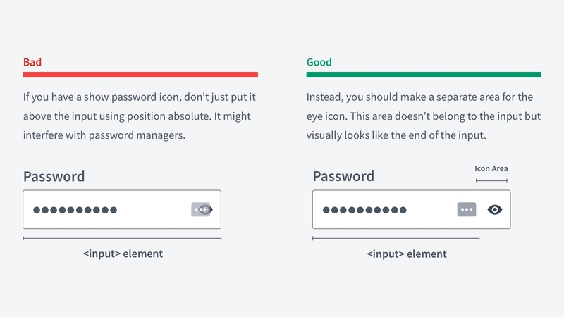Viewport: 564px width, 317px height.
Task: Click the red Bad heading
Action: tap(32, 62)
